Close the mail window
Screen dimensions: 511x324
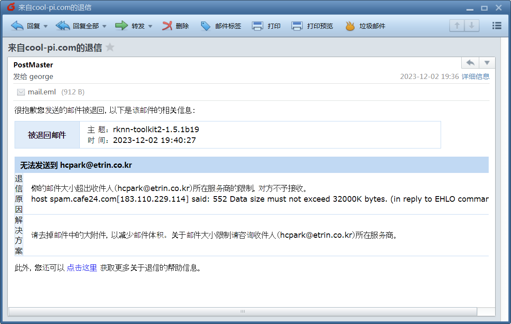point(499,7)
